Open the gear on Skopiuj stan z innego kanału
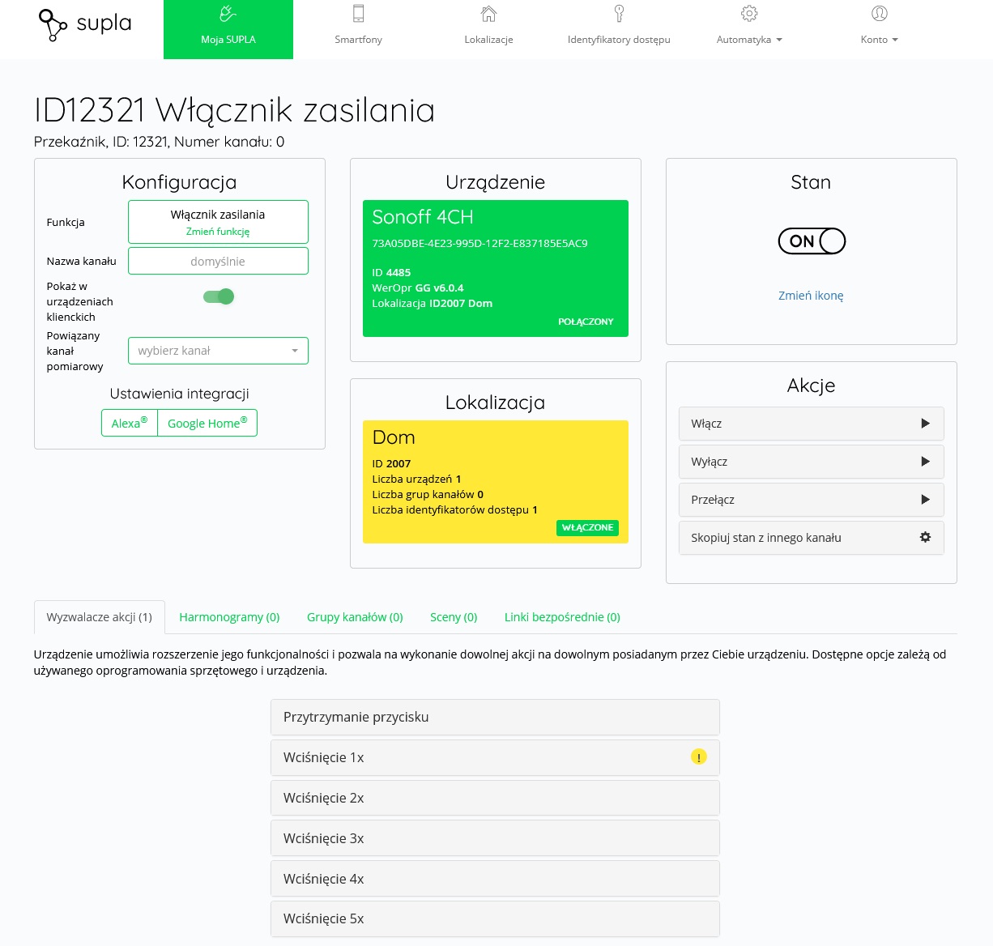This screenshot has height=946, width=993. 925,537
